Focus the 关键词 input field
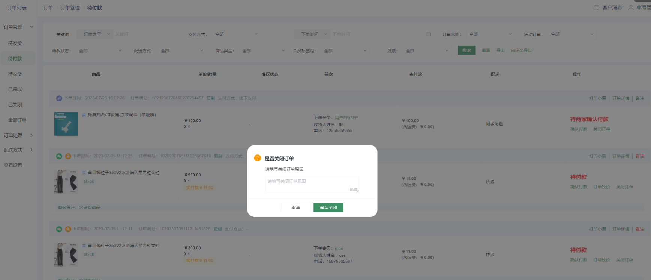Viewport: 651px width, 280px height. click(x=145, y=34)
